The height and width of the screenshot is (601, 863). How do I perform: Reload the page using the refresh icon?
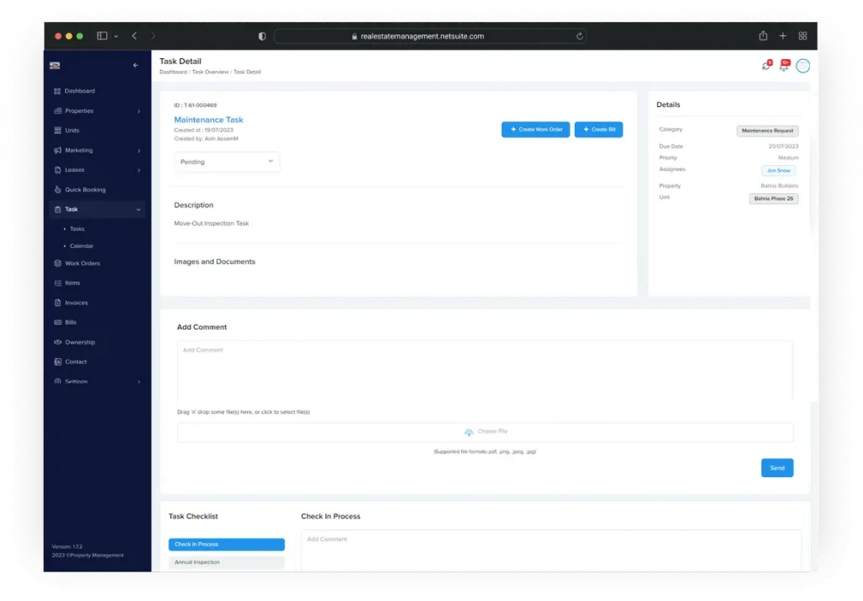(580, 36)
